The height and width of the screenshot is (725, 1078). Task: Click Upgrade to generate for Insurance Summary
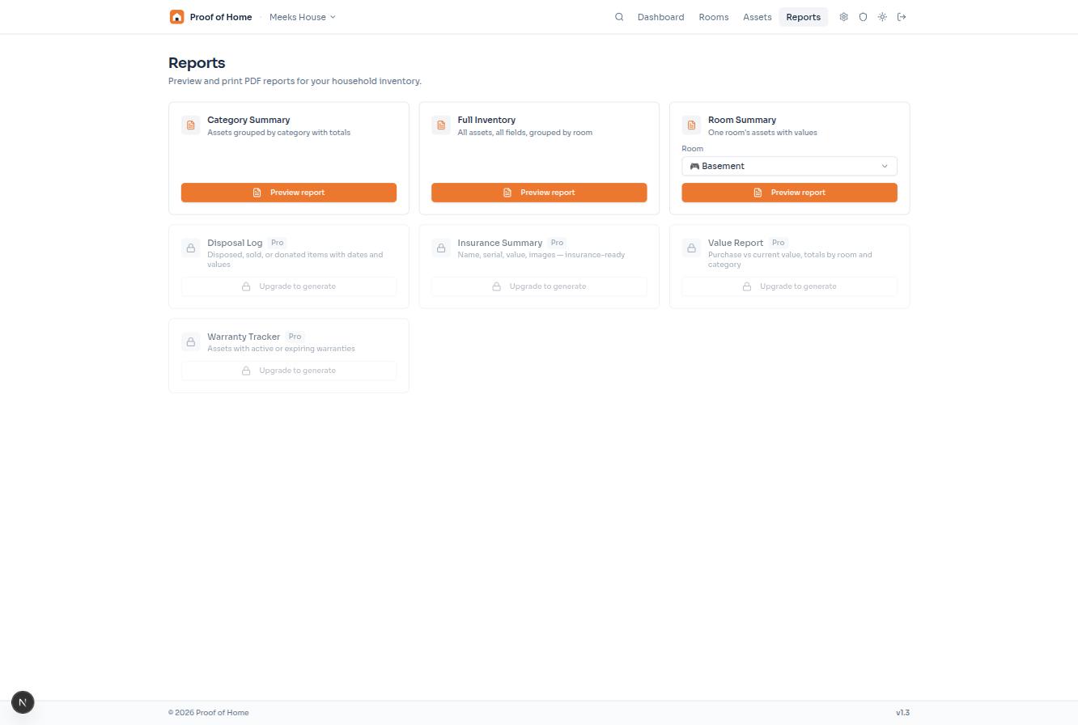(539, 286)
